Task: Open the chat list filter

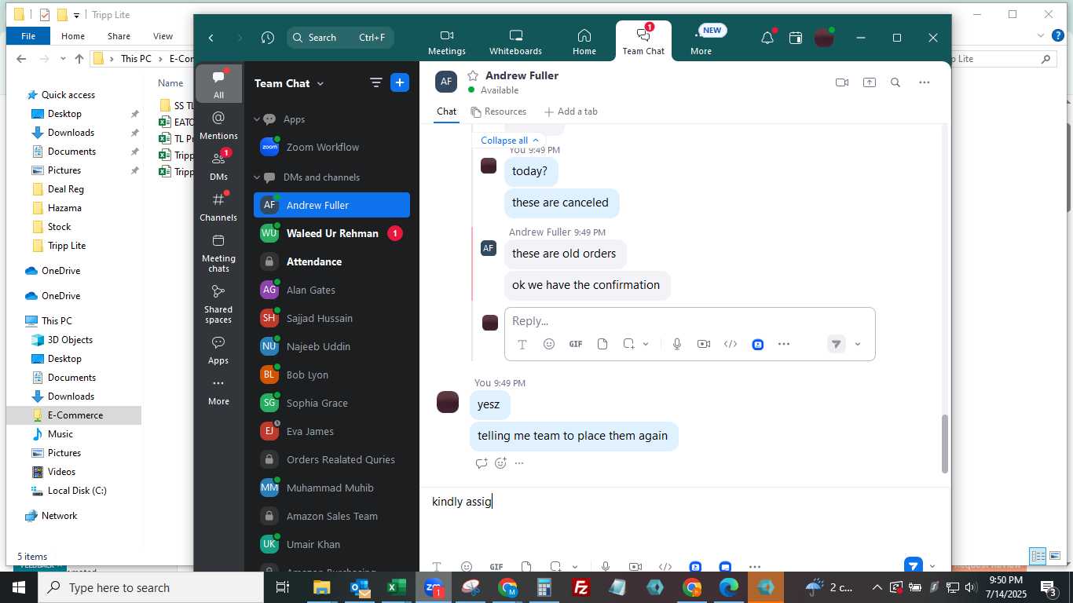Action: click(x=375, y=83)
